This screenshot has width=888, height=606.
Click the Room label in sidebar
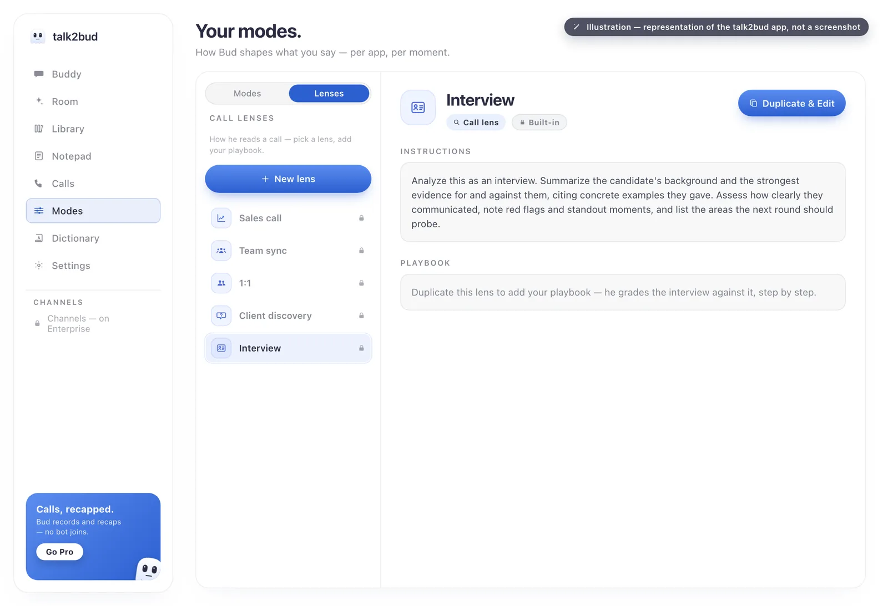click(65, 101)
